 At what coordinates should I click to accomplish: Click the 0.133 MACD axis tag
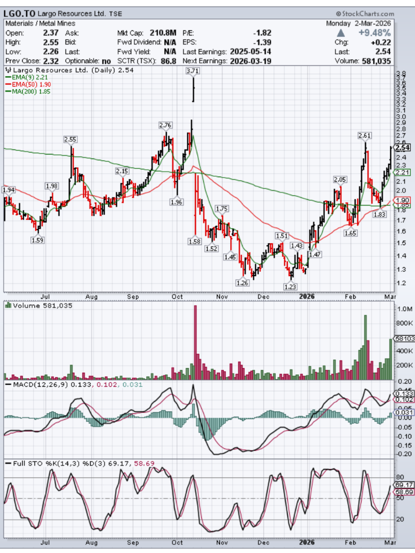point(404,393)
